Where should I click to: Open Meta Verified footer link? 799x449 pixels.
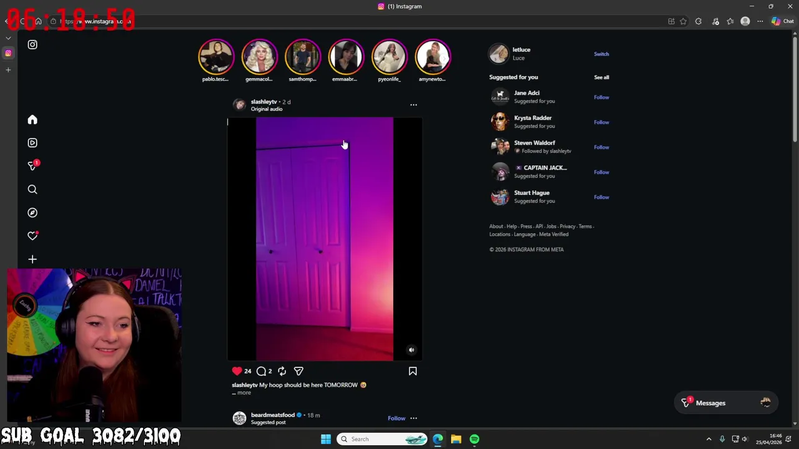point(554,234)
